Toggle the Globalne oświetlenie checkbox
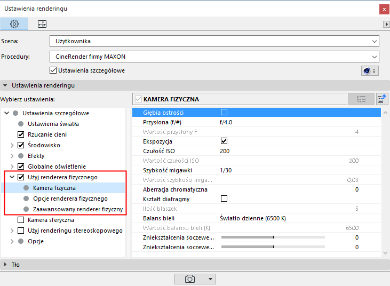 coord(21,166)
